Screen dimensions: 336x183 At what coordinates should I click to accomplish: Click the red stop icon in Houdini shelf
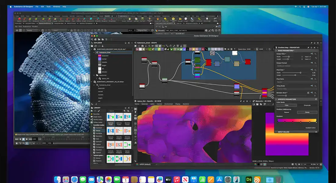(x=20, y=19)
